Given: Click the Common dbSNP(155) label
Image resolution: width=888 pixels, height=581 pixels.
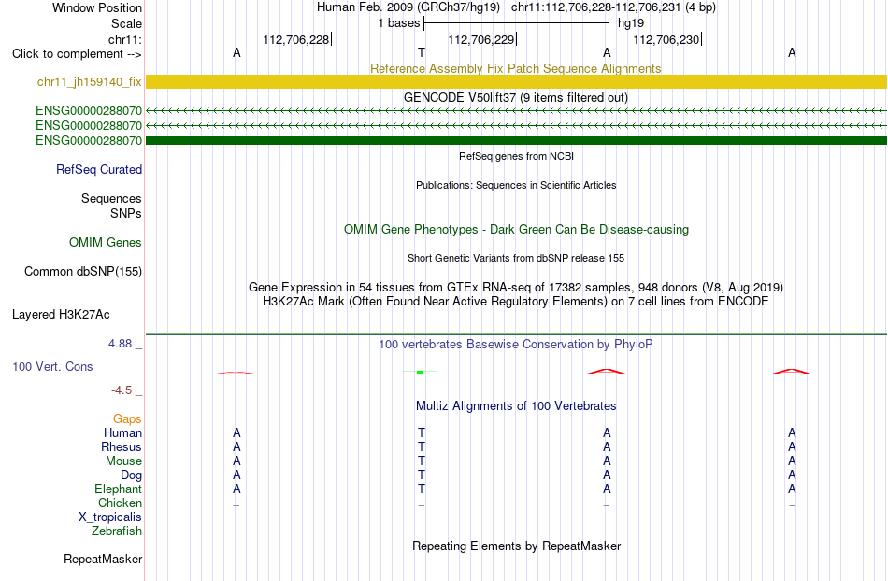Looking at the screenshot, I should tap(83, 271).
